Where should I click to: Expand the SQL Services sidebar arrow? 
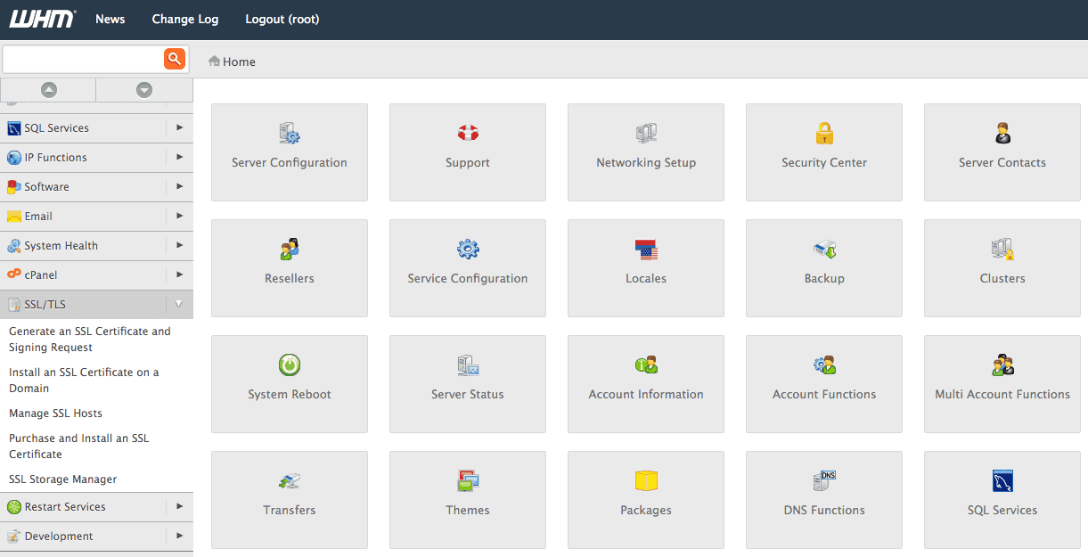pos(179,127)
